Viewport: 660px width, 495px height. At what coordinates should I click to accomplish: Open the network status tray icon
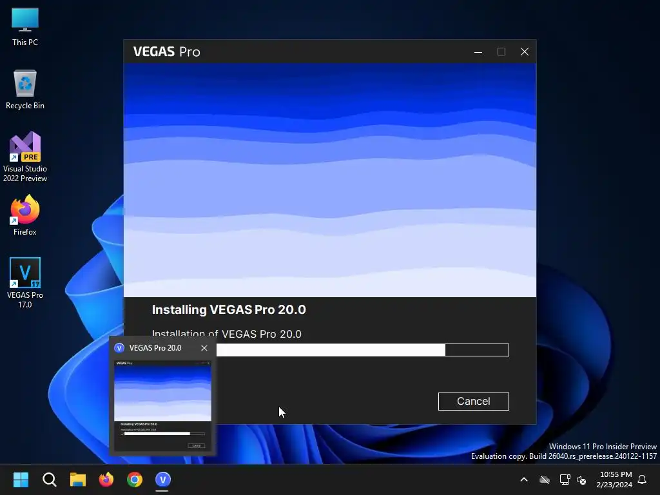click(565, 480)
